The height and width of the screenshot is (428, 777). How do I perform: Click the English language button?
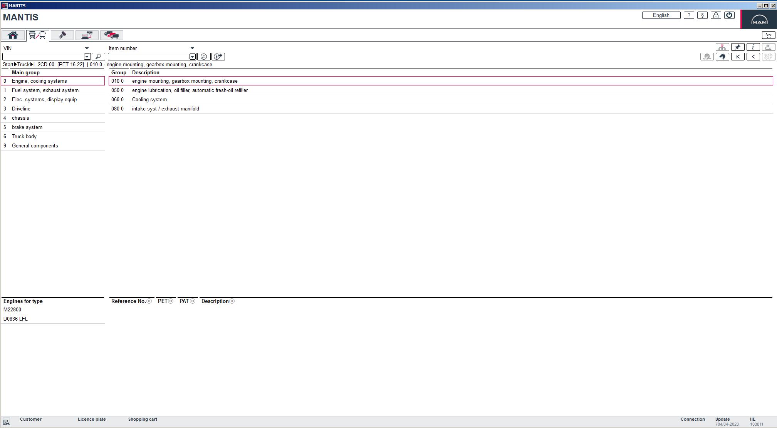pyautogui.click(x=661, y=15)
